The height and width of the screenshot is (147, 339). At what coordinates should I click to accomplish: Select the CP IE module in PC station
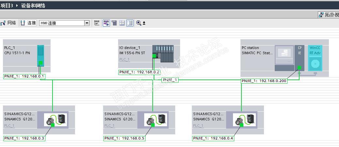pyautogui.click(x=300, y=58)
